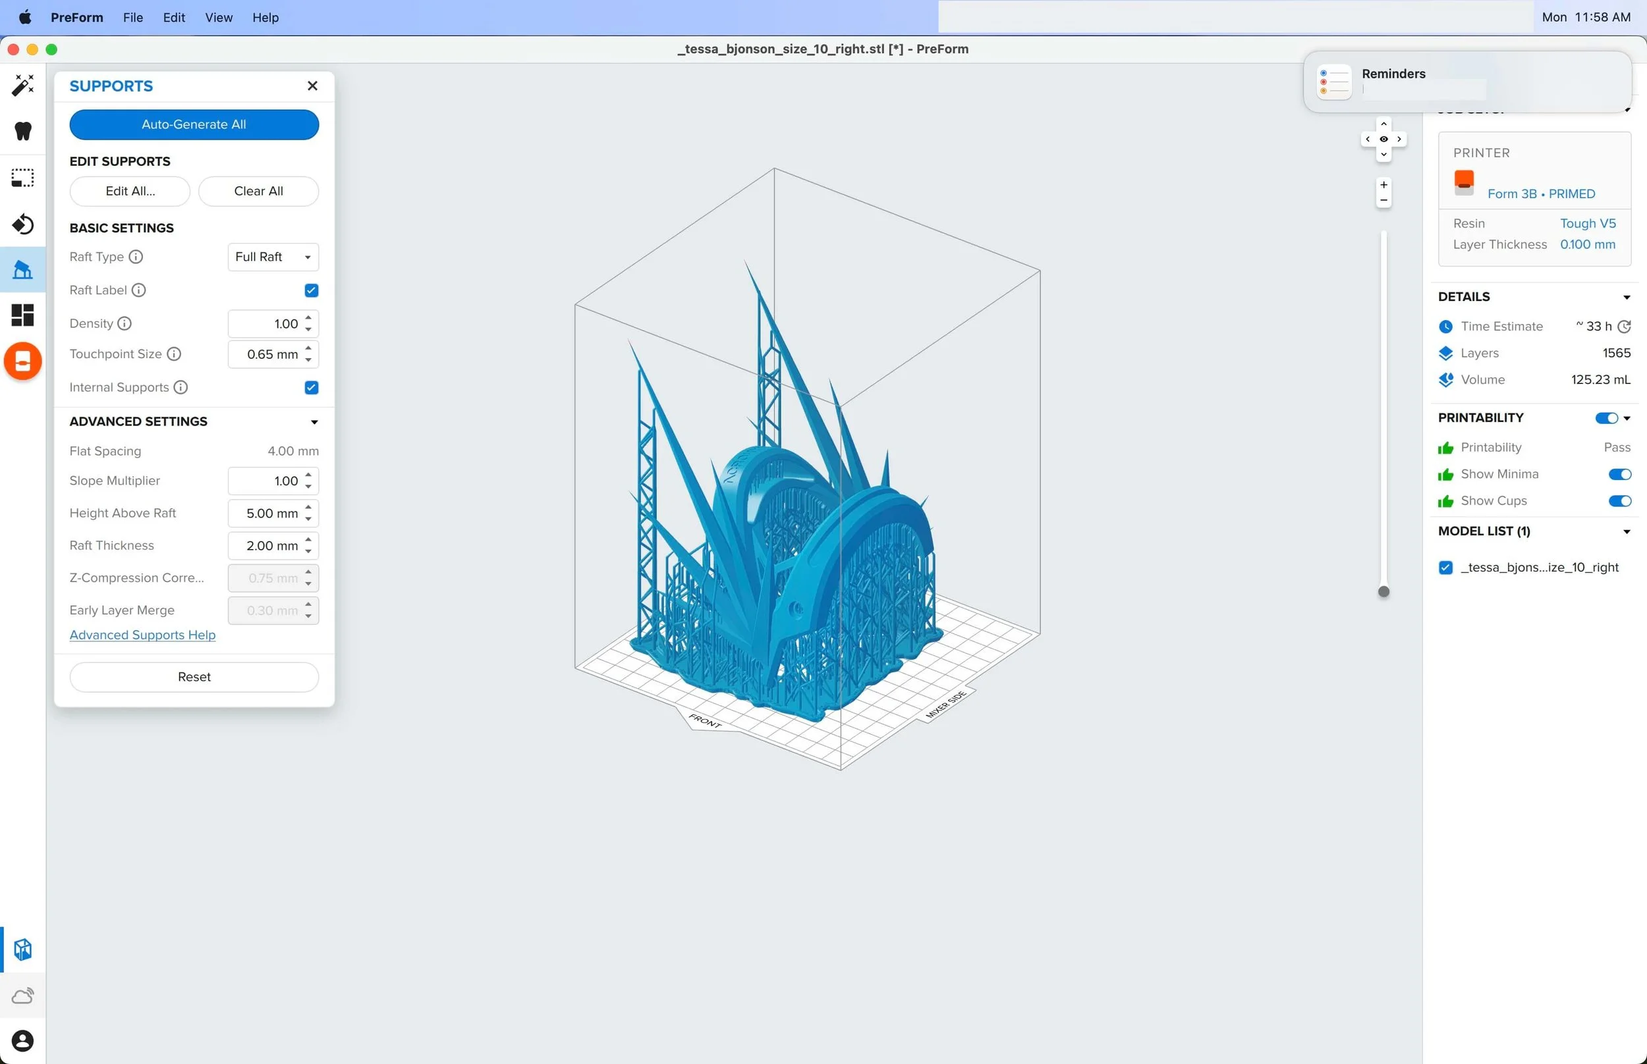Open the Advanced Supports Help link

[142, 635]
